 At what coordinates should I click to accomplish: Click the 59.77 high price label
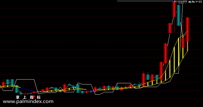pos(182,3)
